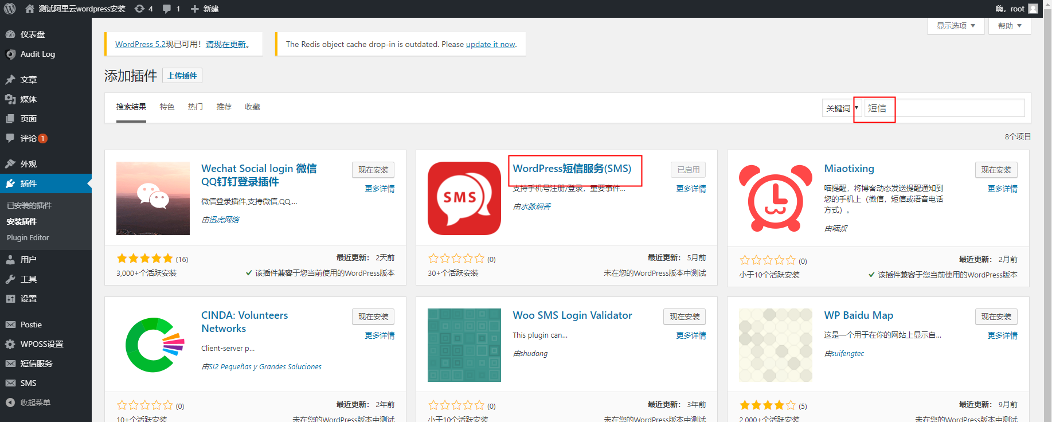1052x422 pixels.
Task: Click the 上传插件 upload button
Action: coord(182,76)
